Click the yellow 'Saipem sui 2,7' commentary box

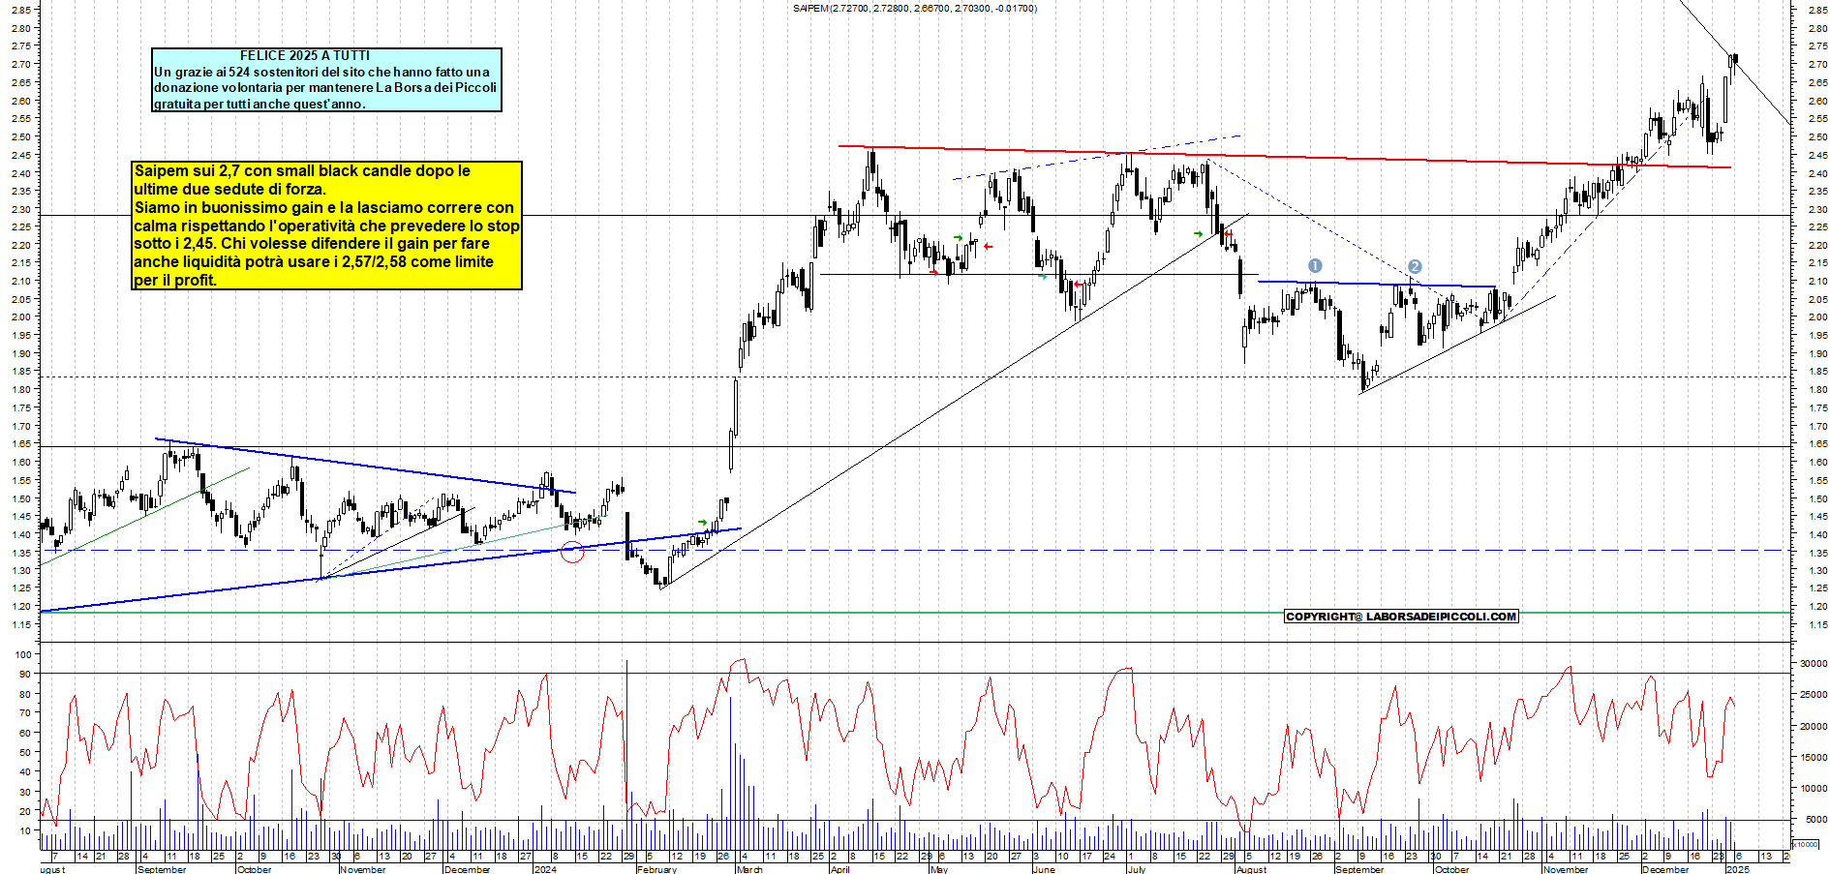coord(327,226)
